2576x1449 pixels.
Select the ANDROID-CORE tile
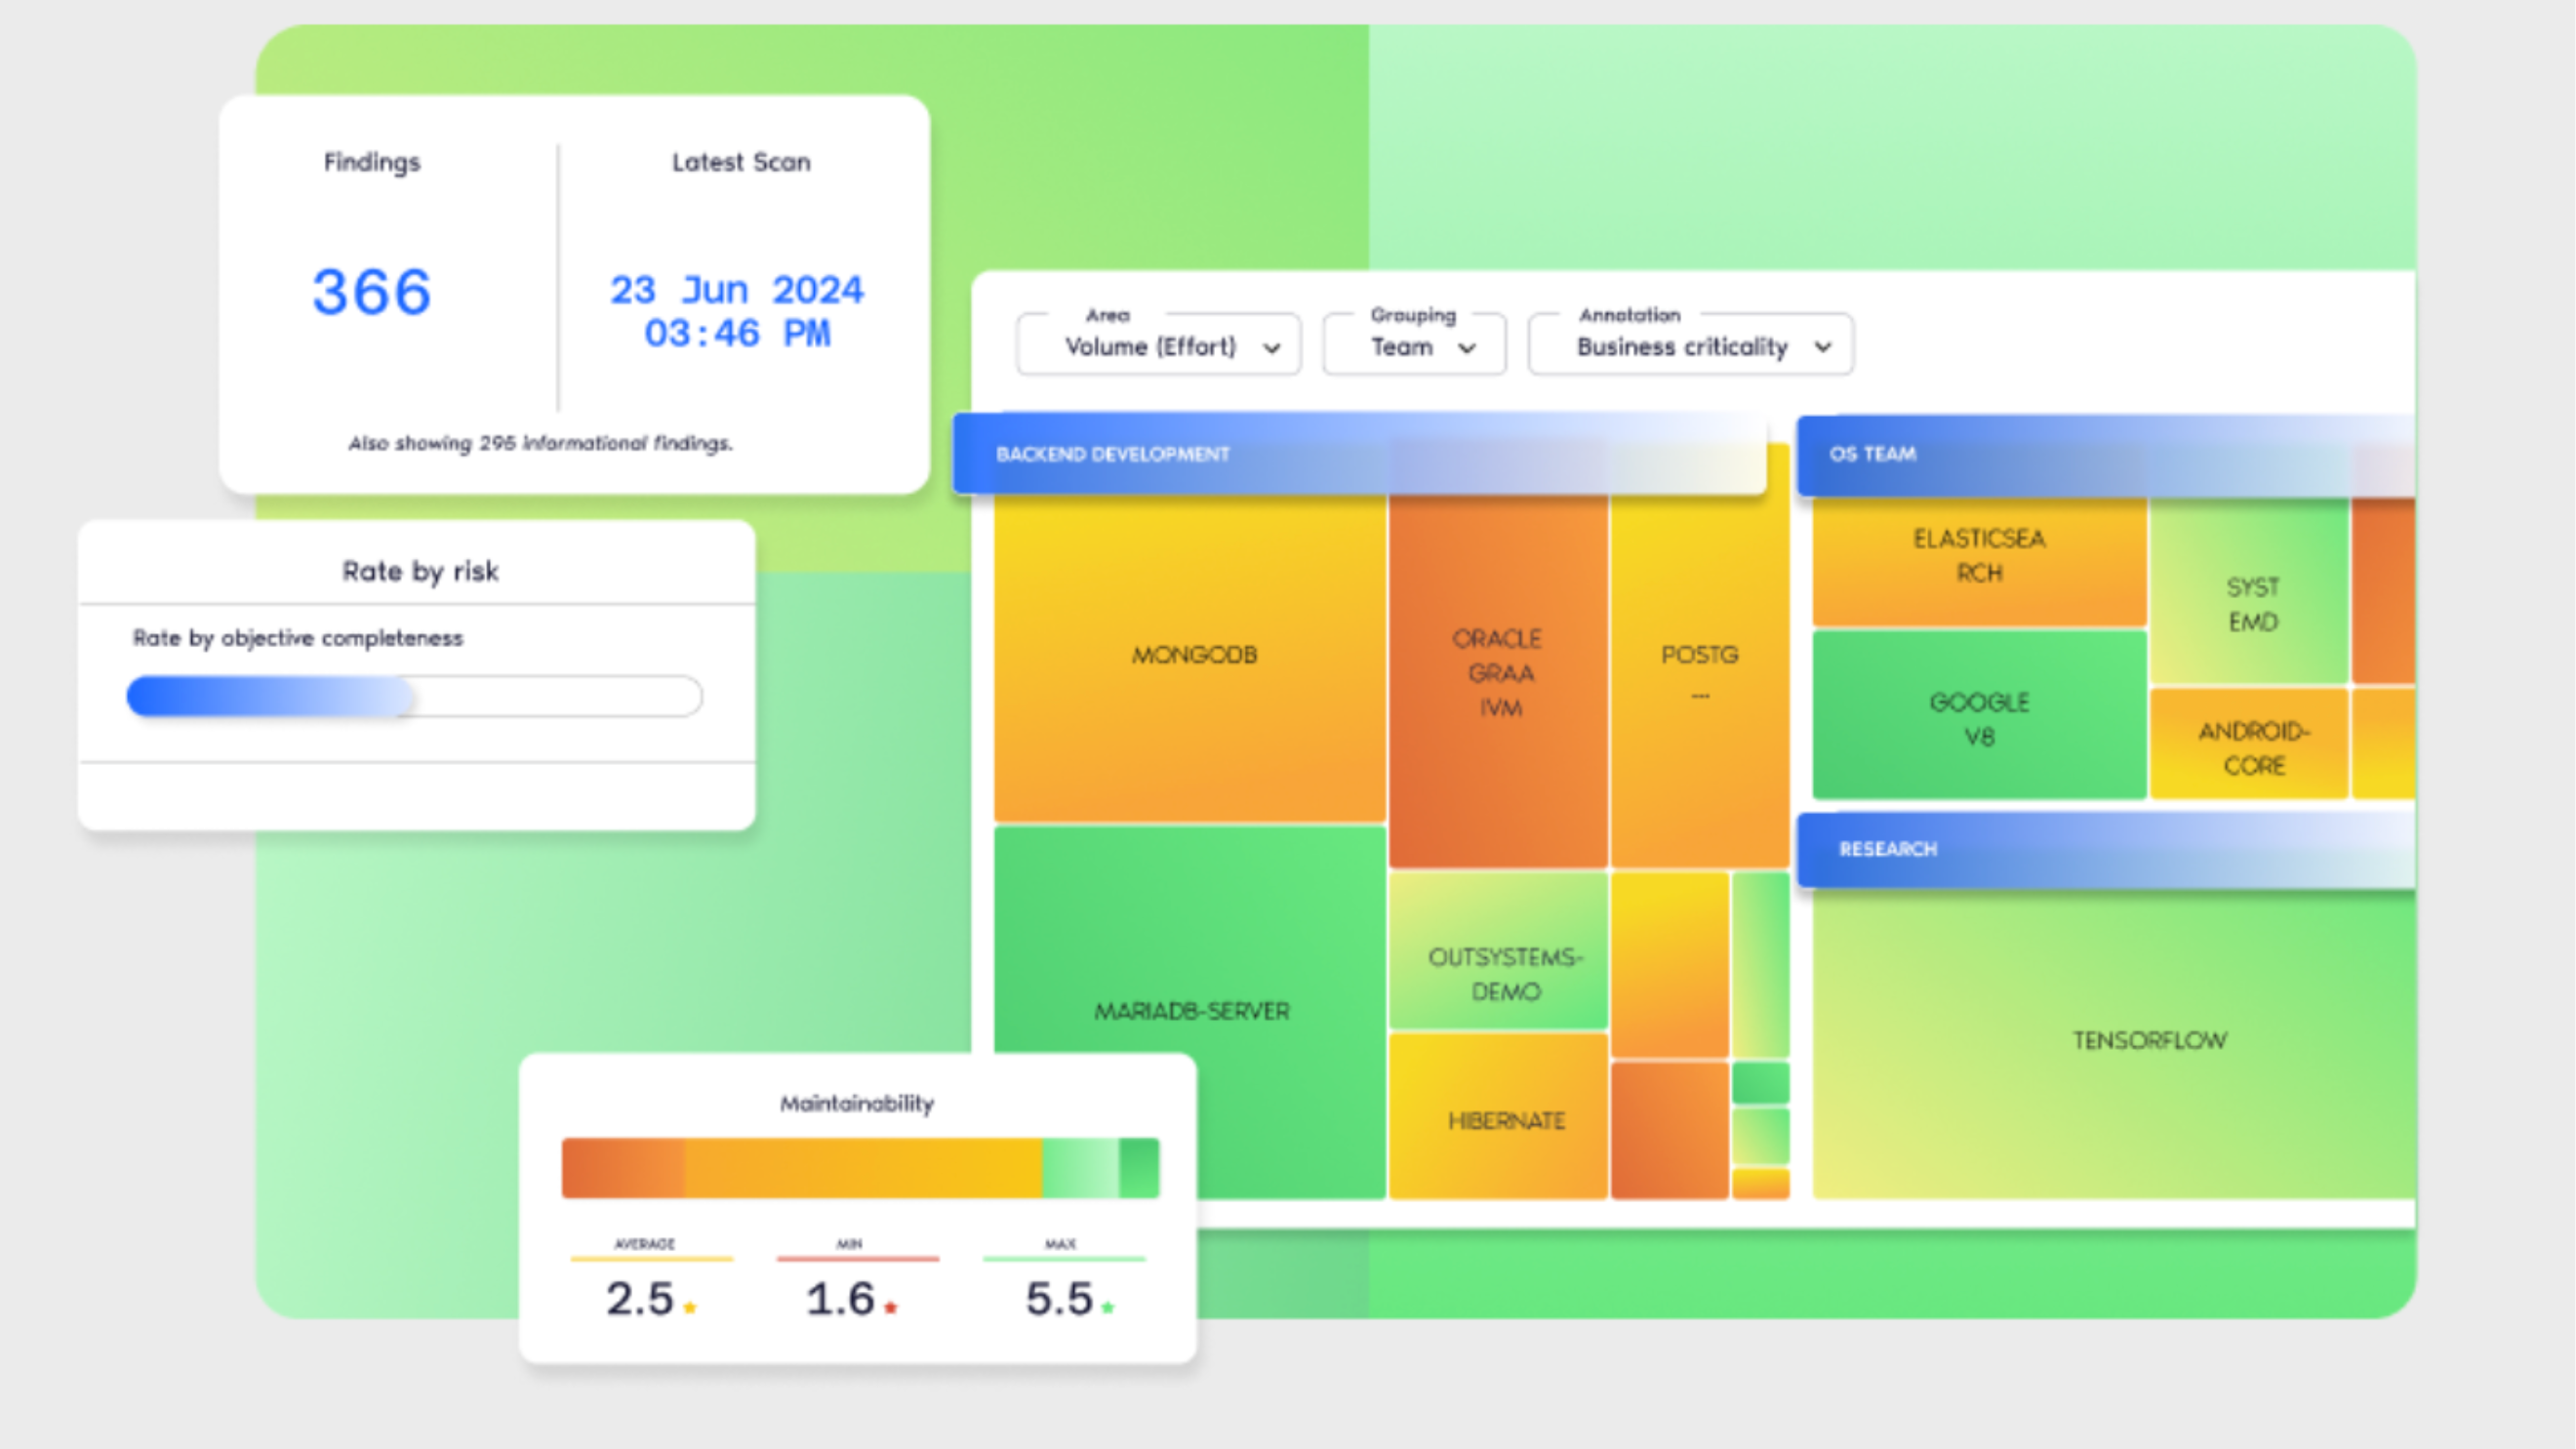pyautogui.click(x=2249, y=743)
